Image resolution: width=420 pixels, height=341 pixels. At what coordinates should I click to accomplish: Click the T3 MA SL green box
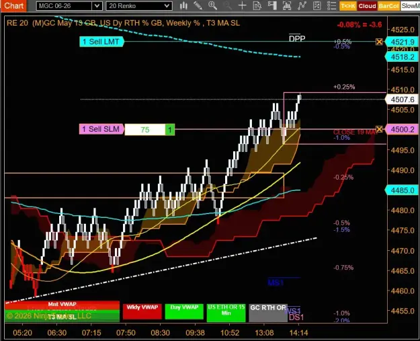click(62, 316)
